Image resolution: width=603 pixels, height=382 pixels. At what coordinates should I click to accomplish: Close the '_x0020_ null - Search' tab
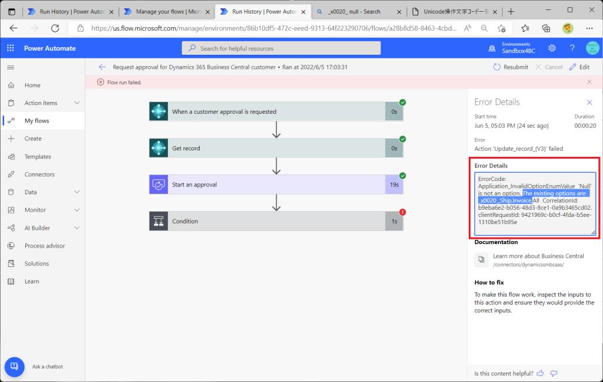coord(399,12)
